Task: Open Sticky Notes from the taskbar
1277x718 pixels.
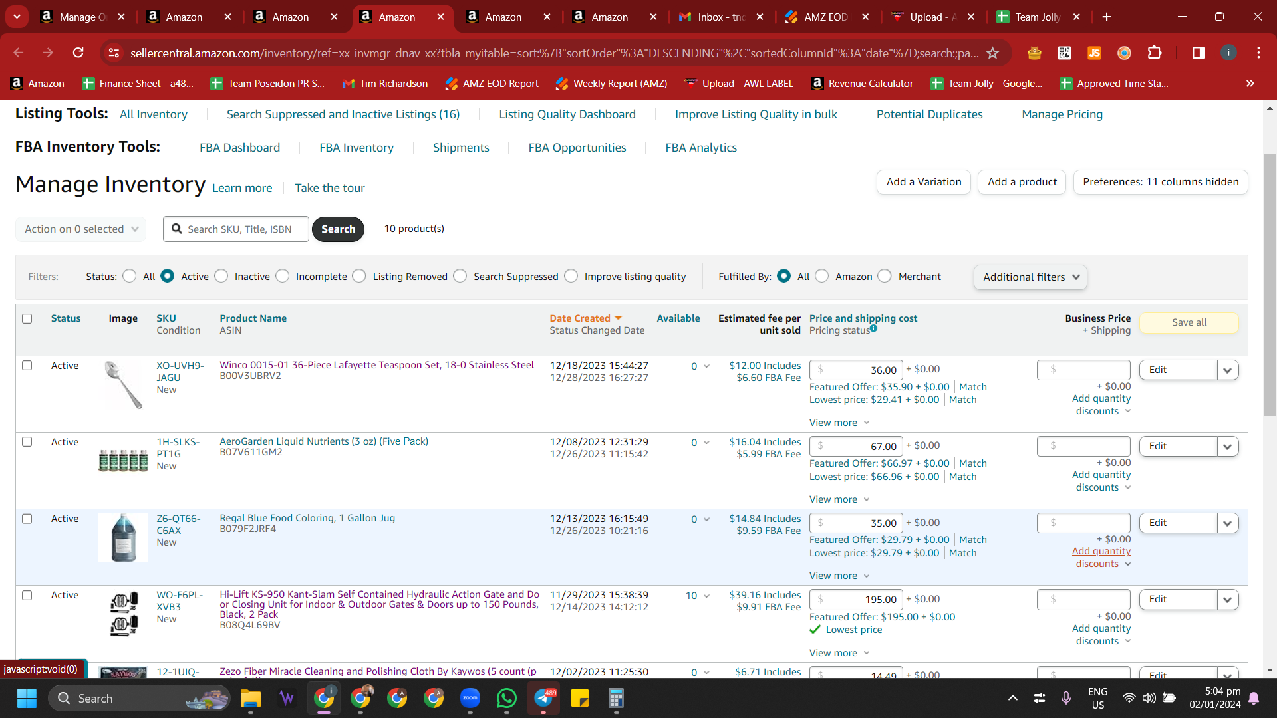Action: 580,698
